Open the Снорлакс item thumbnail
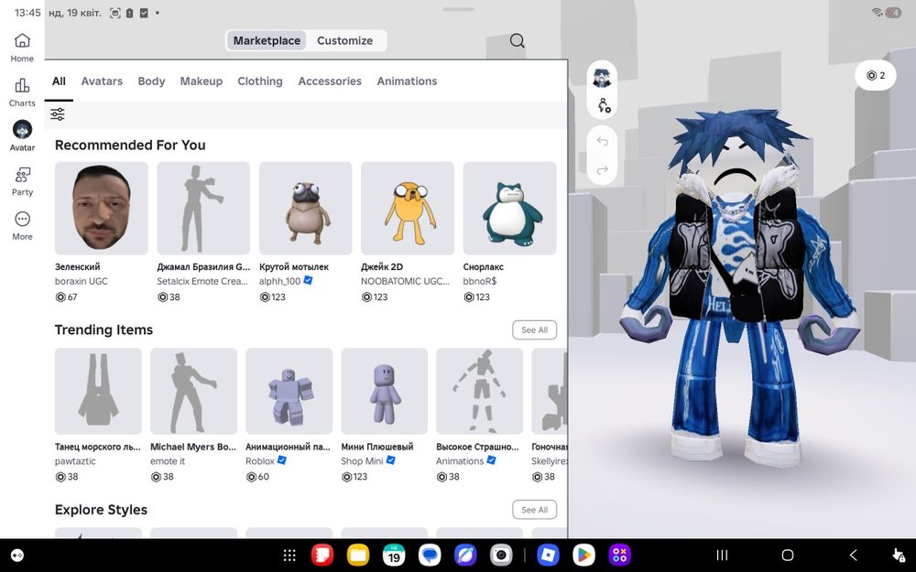 [509, 209]
